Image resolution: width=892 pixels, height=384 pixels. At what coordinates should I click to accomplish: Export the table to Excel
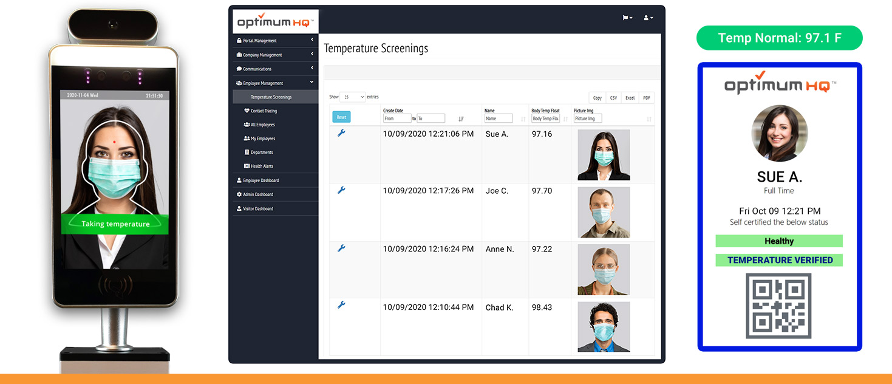[630, 98]
